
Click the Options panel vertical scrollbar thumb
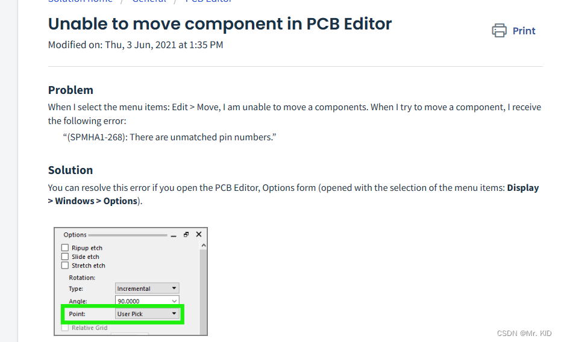pyautogui.click(x=203, y=292)
